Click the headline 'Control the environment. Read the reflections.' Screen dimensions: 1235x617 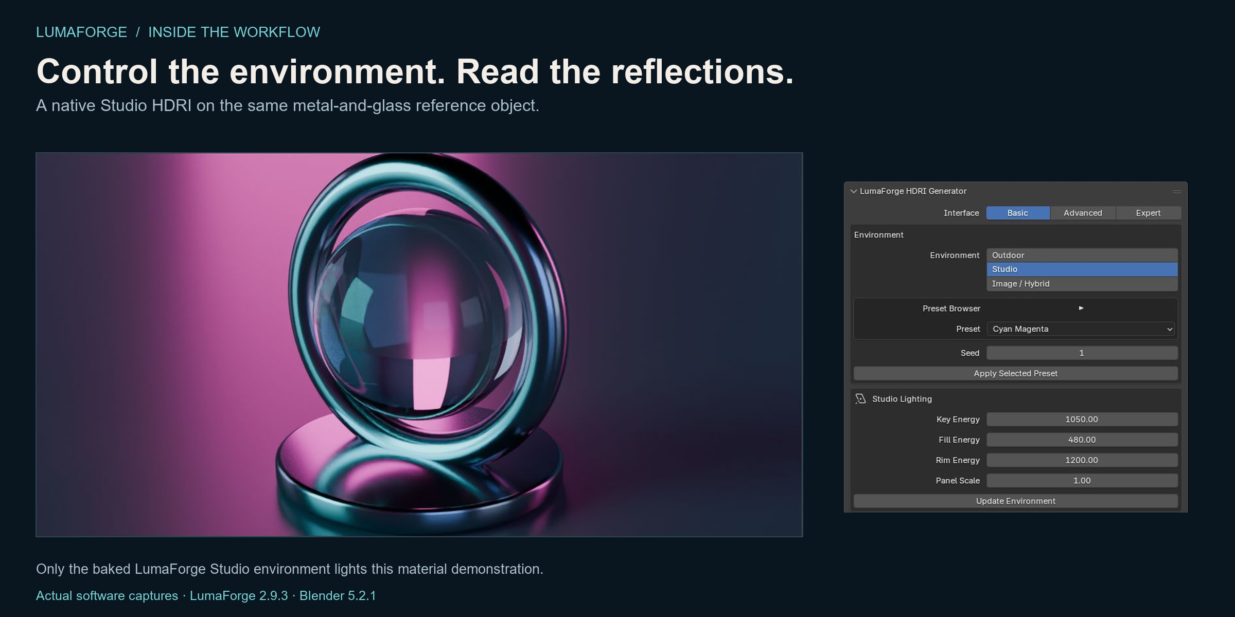(x=415, y=71)
